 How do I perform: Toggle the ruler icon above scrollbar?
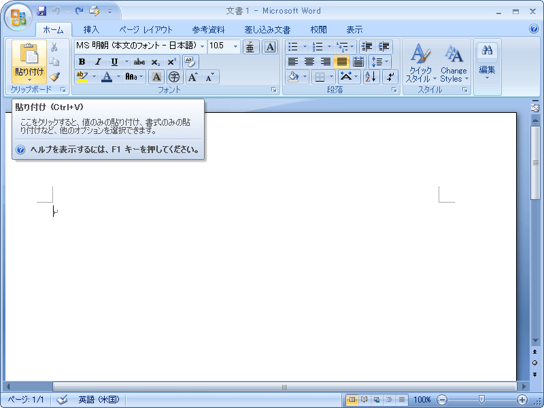[534, 107]
